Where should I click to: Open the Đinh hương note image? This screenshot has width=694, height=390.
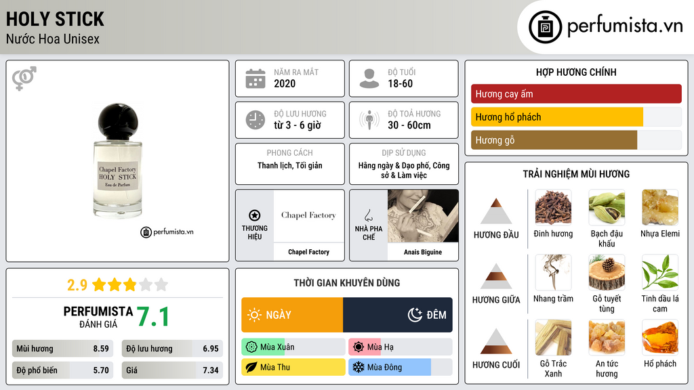coord(553,207)
